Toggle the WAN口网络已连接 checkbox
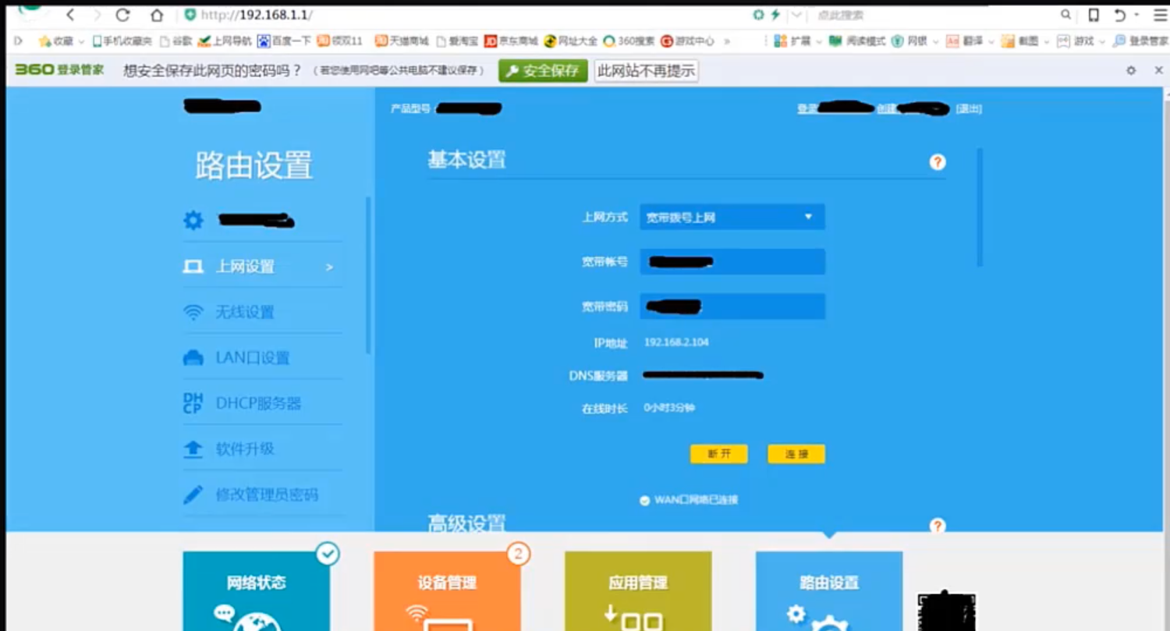 (644, 501)
